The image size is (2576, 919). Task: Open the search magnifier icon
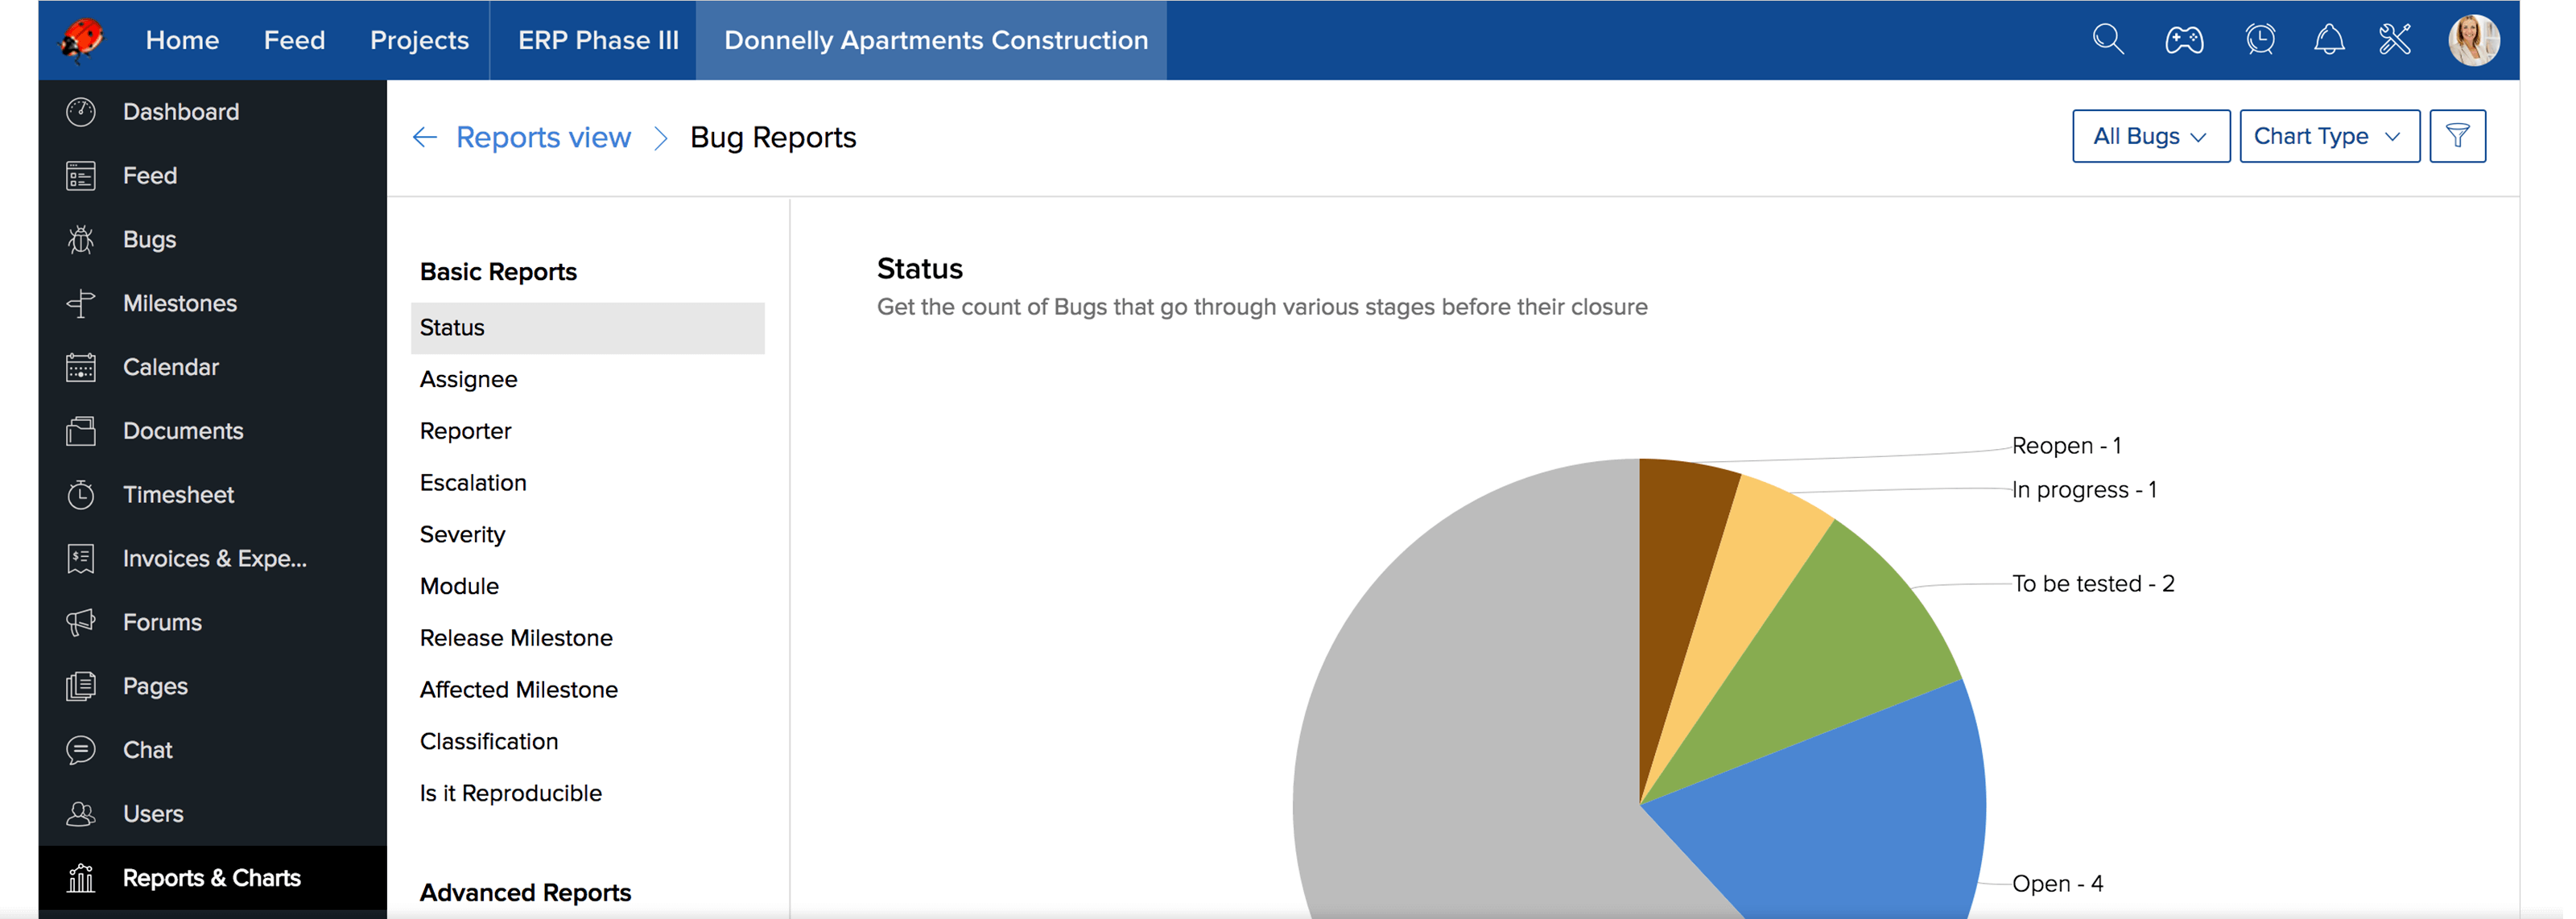2108,40
